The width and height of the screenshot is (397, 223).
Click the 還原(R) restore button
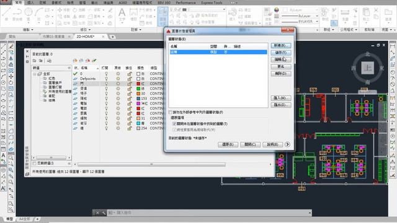(x=228, y=144)
